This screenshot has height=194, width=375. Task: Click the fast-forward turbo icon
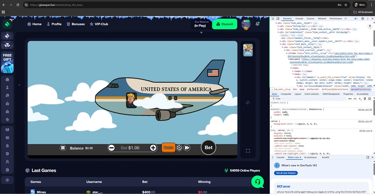[x=187, y=148]
